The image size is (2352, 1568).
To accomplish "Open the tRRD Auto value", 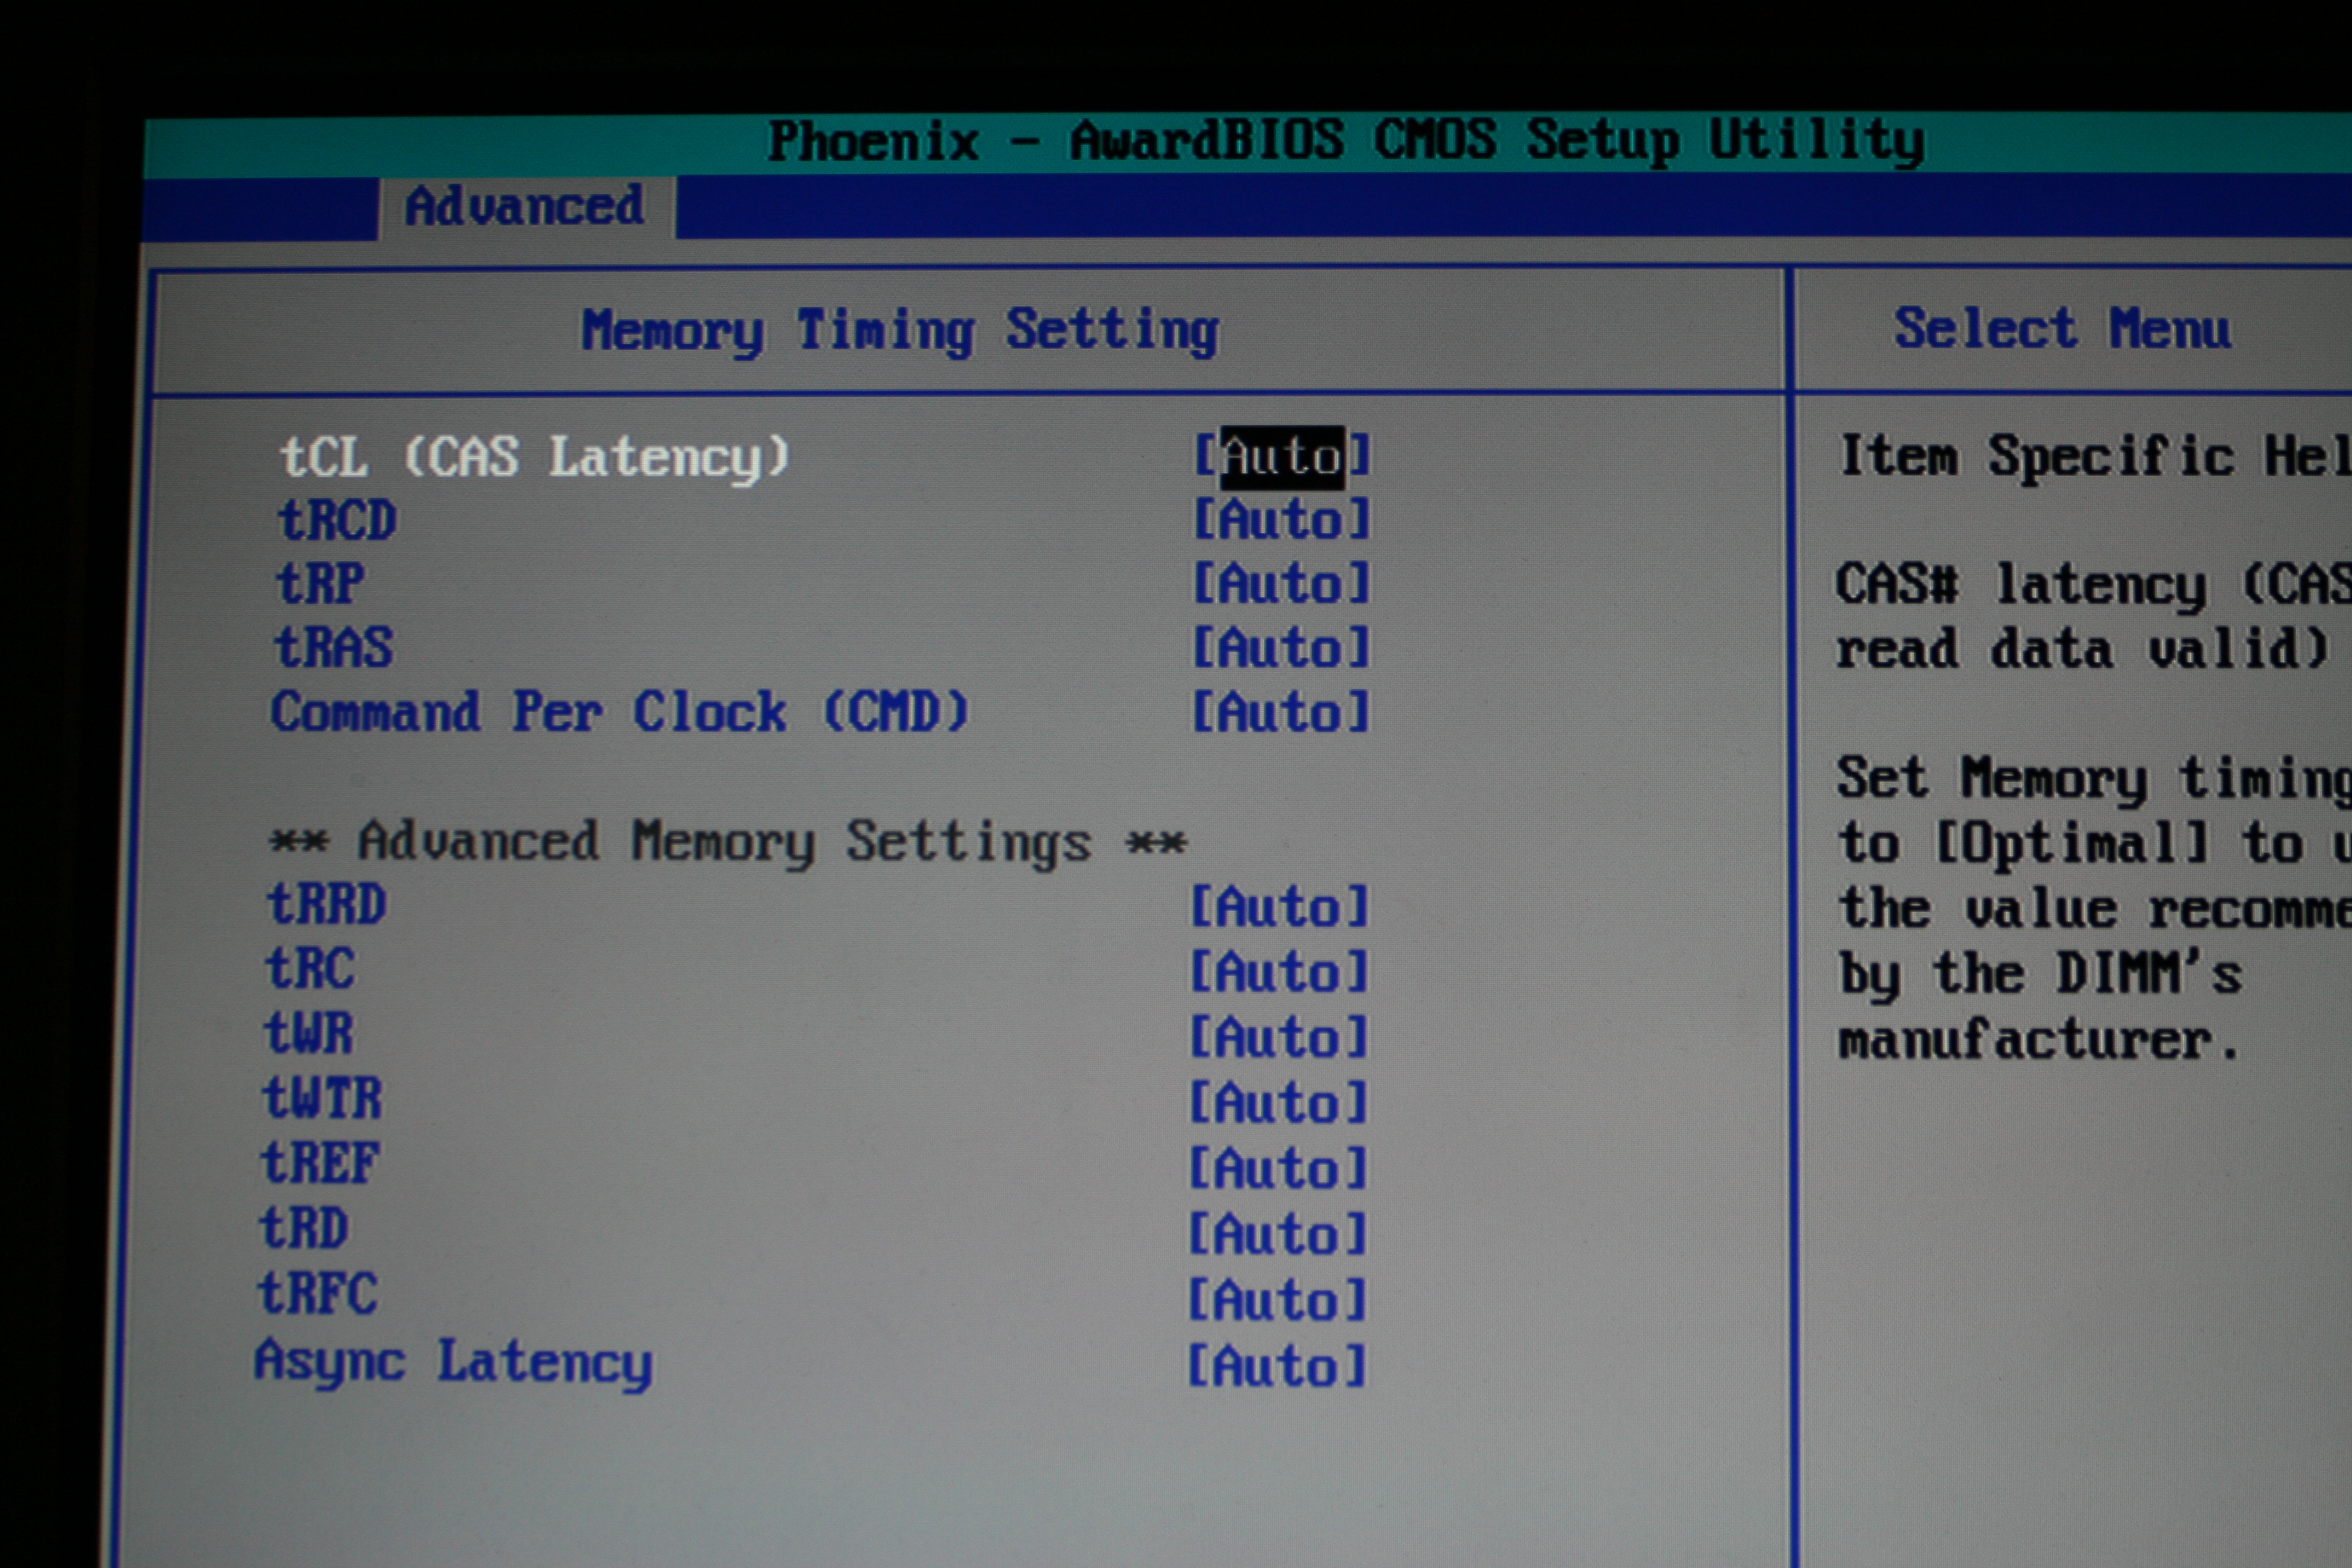I will pyautogui.click(x=1279, y=907).
